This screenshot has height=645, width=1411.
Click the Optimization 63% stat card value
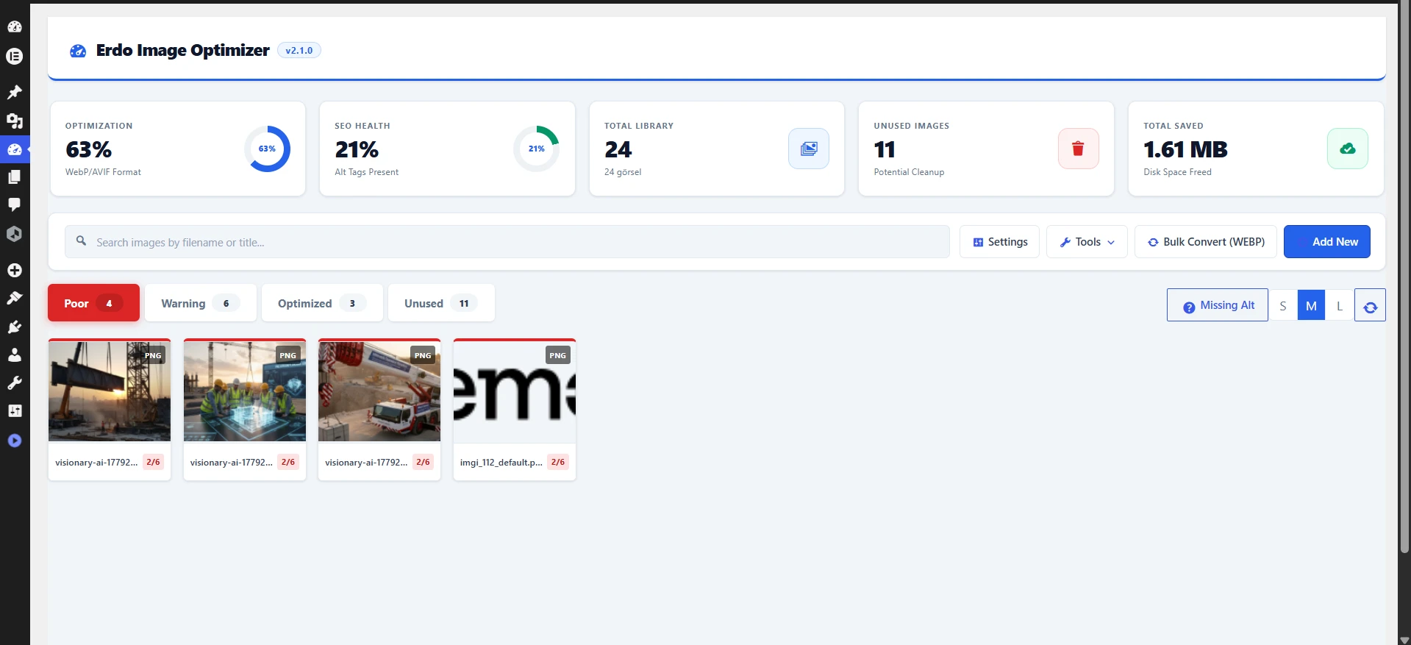pos(89,149)
